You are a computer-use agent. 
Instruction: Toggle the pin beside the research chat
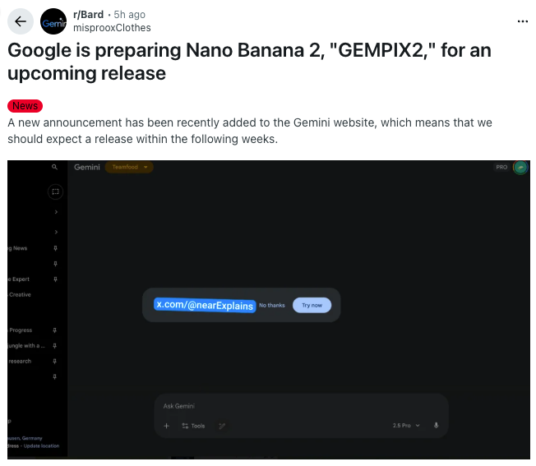55,361
